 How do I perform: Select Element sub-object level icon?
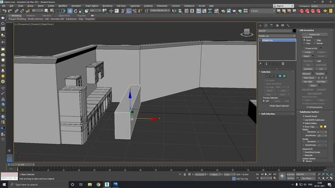click(x=284, y=76)
